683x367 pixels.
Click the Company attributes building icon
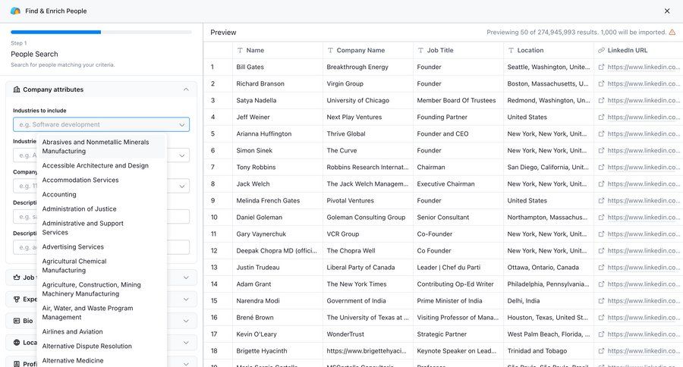tap(17, 89)
